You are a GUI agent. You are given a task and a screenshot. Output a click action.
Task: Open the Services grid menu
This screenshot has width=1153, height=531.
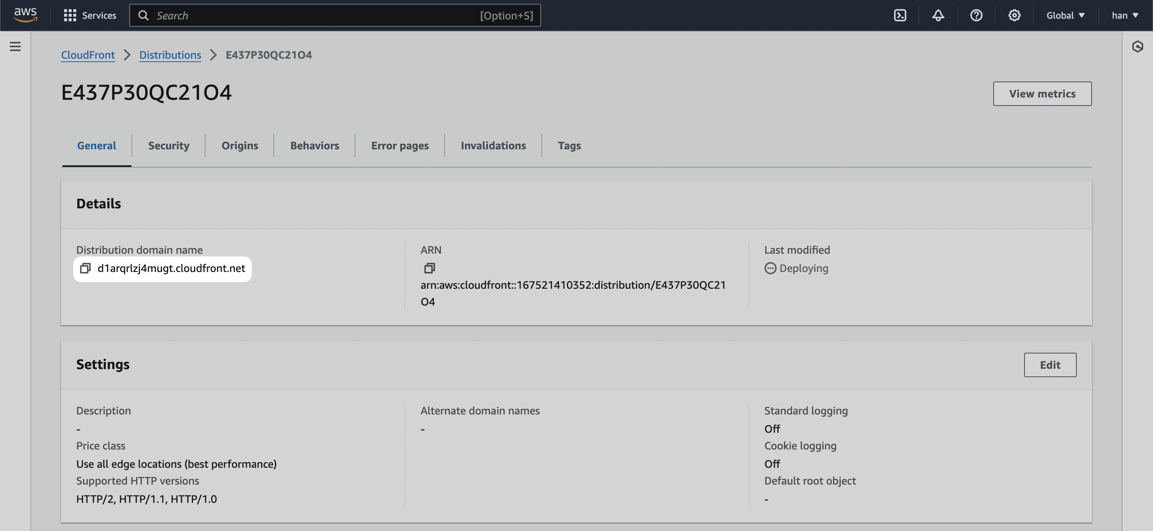pos(90,15)
